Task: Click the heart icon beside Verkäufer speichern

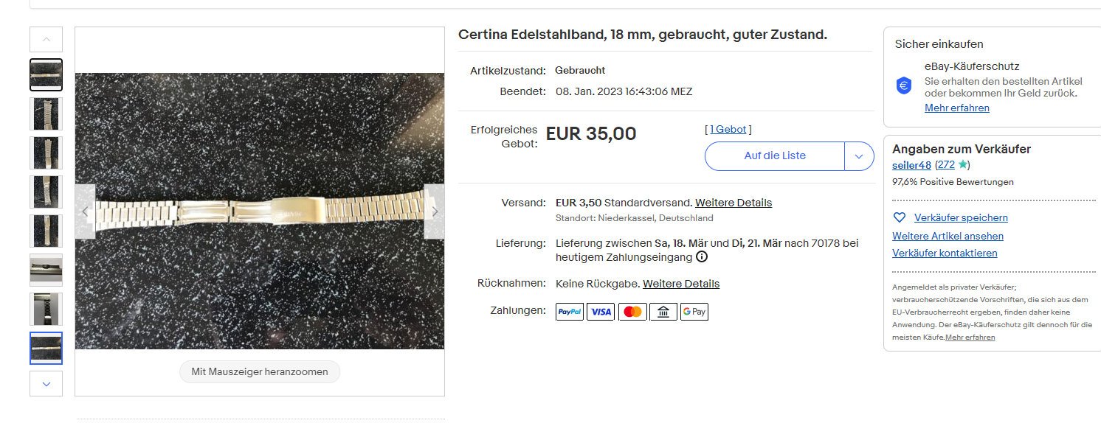Action: click(x=899, y=217)
